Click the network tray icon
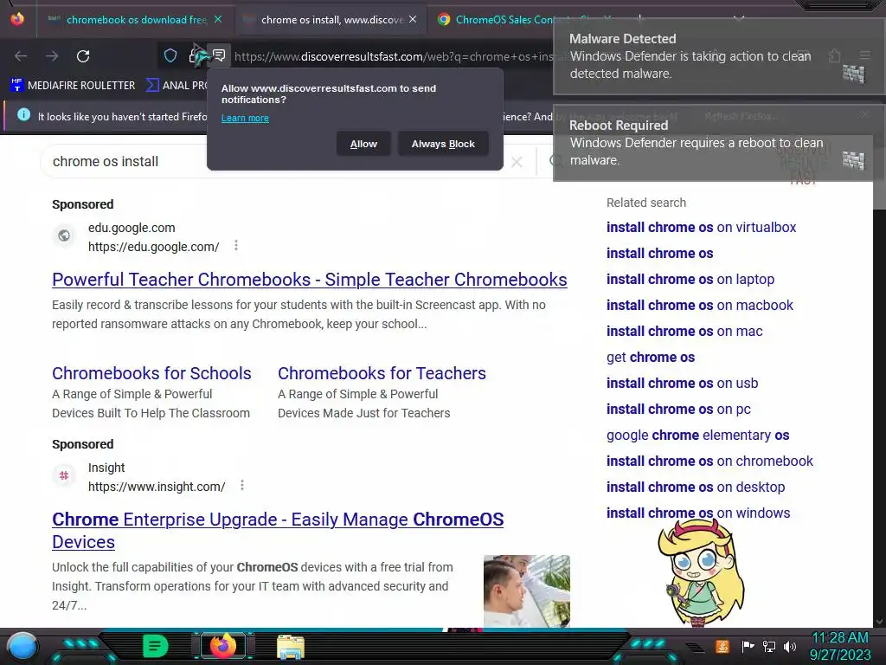Screen dimensions: 886x665 [x=769, y=646]
